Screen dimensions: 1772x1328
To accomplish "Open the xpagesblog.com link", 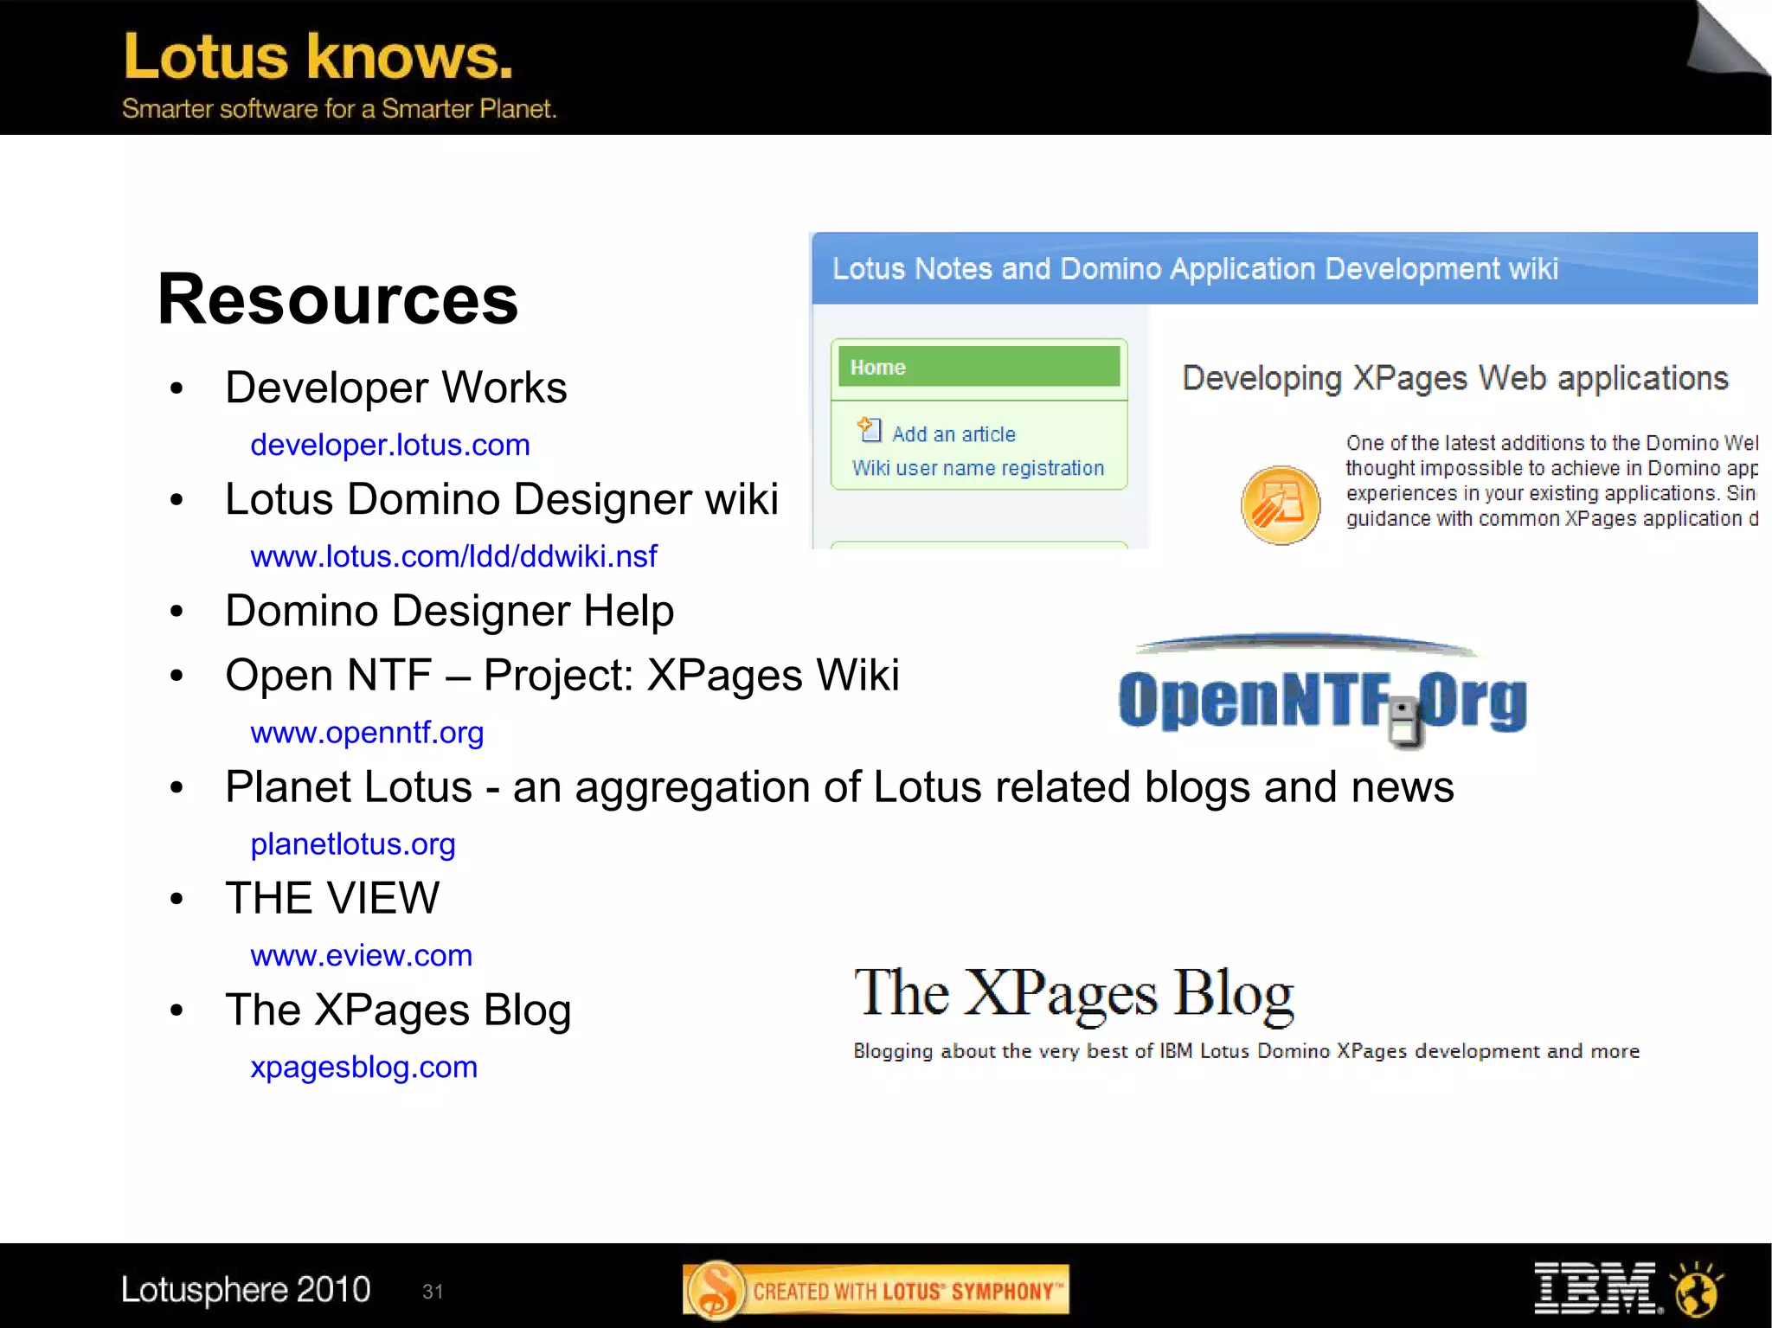I will (x=364, y=1068).
